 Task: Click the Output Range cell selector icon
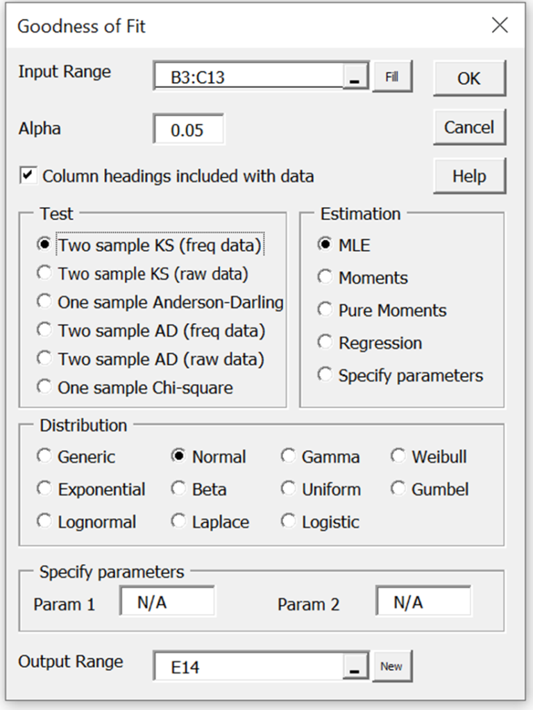click(x=355, y=666)
